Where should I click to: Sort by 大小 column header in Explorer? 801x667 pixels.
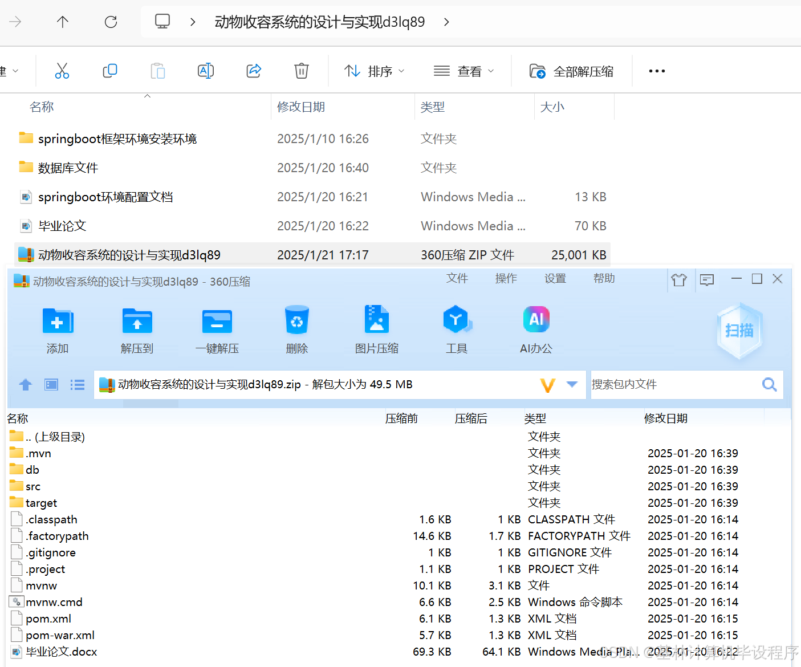coord(552,107)
